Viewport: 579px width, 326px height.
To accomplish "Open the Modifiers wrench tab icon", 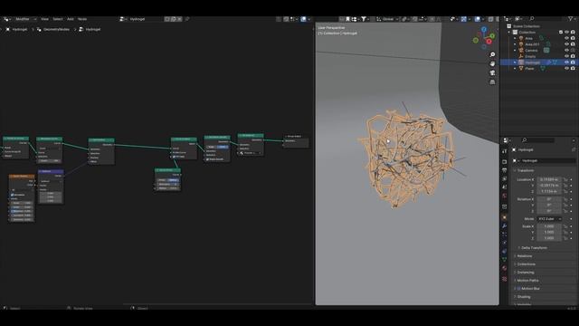I will tap(505, 225).
